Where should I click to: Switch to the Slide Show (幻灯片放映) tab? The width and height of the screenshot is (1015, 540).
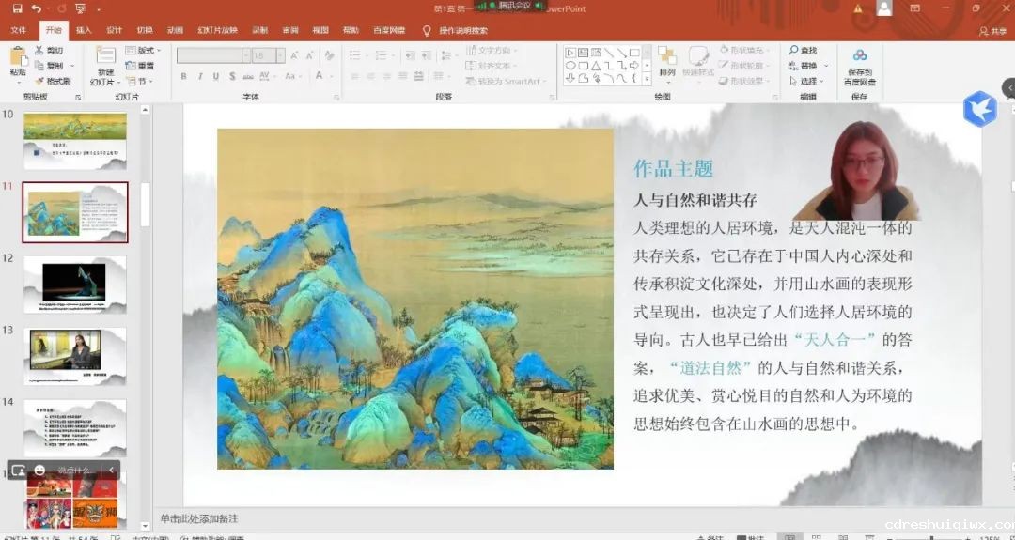(217, 30)
